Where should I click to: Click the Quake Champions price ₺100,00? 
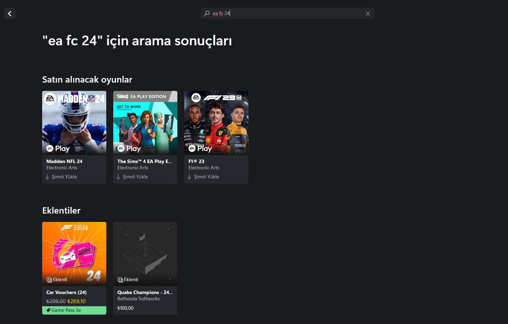[125, 308]
